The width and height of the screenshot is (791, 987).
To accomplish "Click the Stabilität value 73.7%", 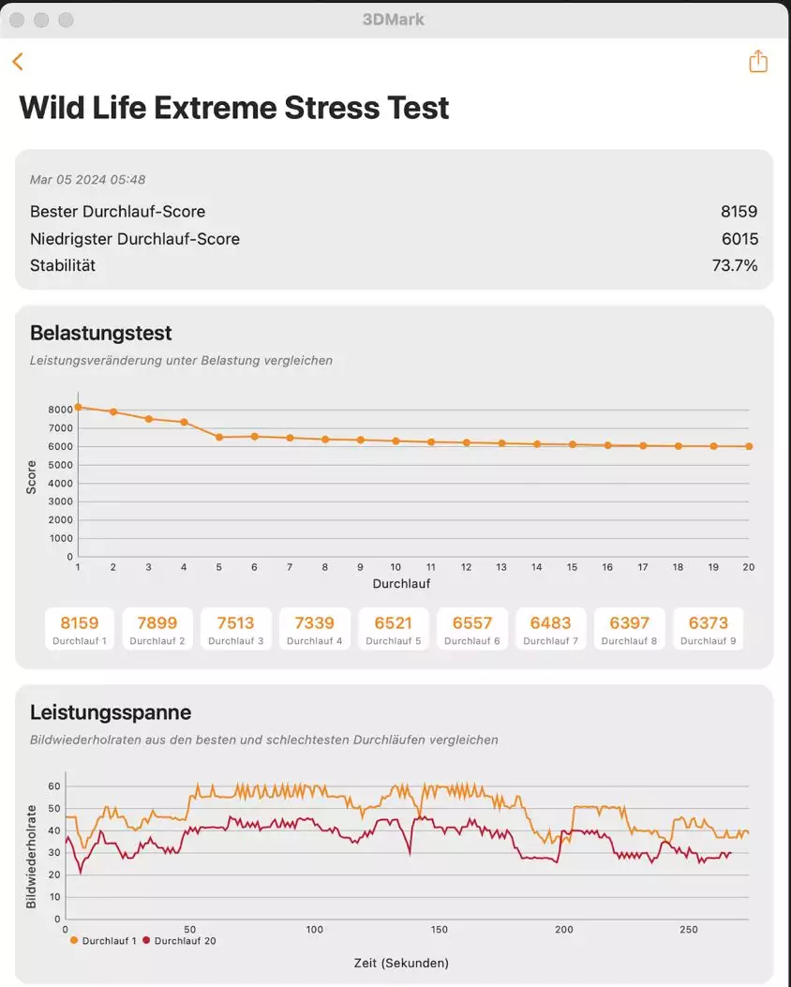I will coord(735,265).
